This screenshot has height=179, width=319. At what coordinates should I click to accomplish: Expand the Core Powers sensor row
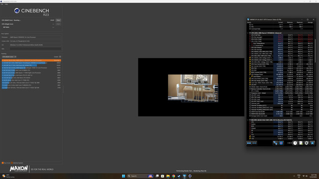coord(250,77)
